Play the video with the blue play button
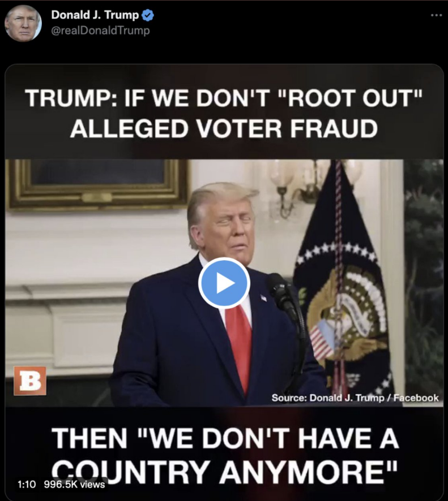Viewport: 448px width, 501px height. 224,283
